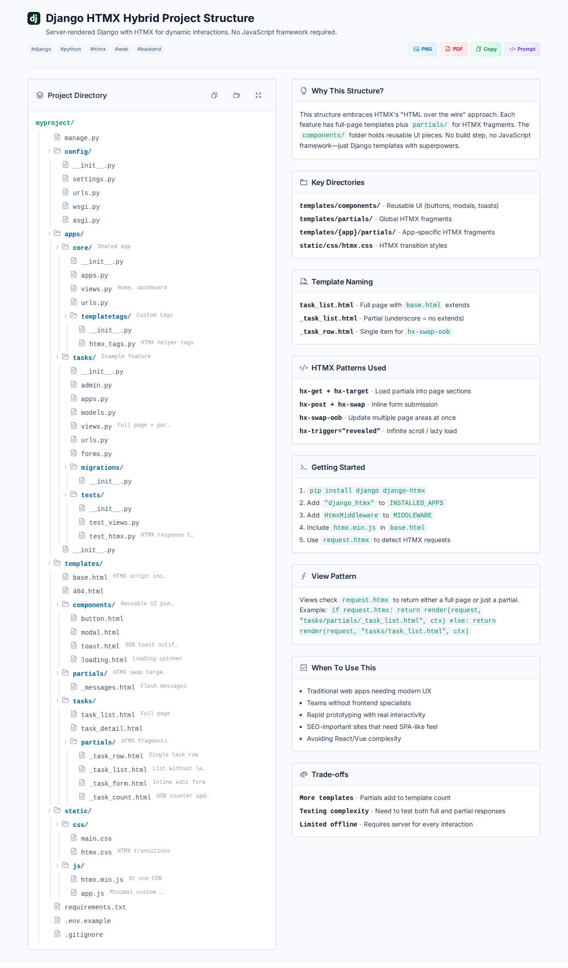The width and height of the screenshot is (568, 968).
Task: Select the #htmx tag
Action: (98, 49)
